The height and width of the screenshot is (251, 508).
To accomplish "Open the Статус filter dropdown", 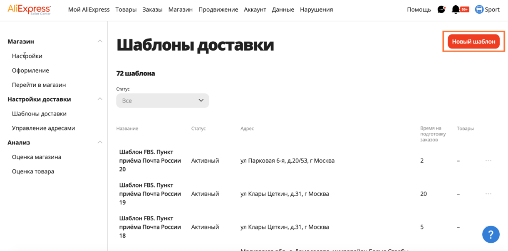I will 162,100.
